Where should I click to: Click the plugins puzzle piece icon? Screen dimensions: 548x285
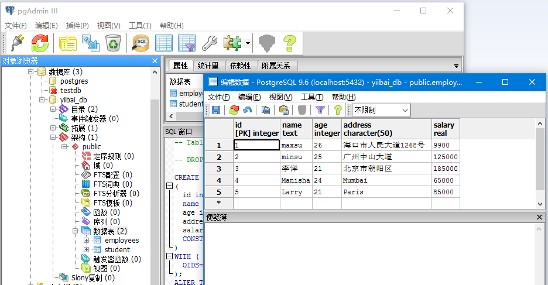point(232,43)
